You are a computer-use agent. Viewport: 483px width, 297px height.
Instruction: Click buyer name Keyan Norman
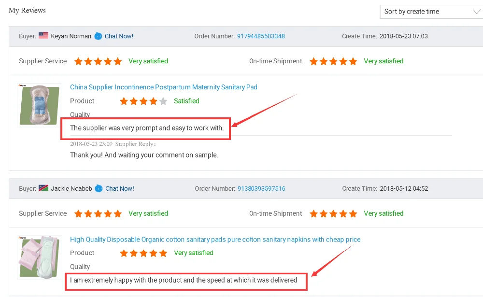click(71, 36)
